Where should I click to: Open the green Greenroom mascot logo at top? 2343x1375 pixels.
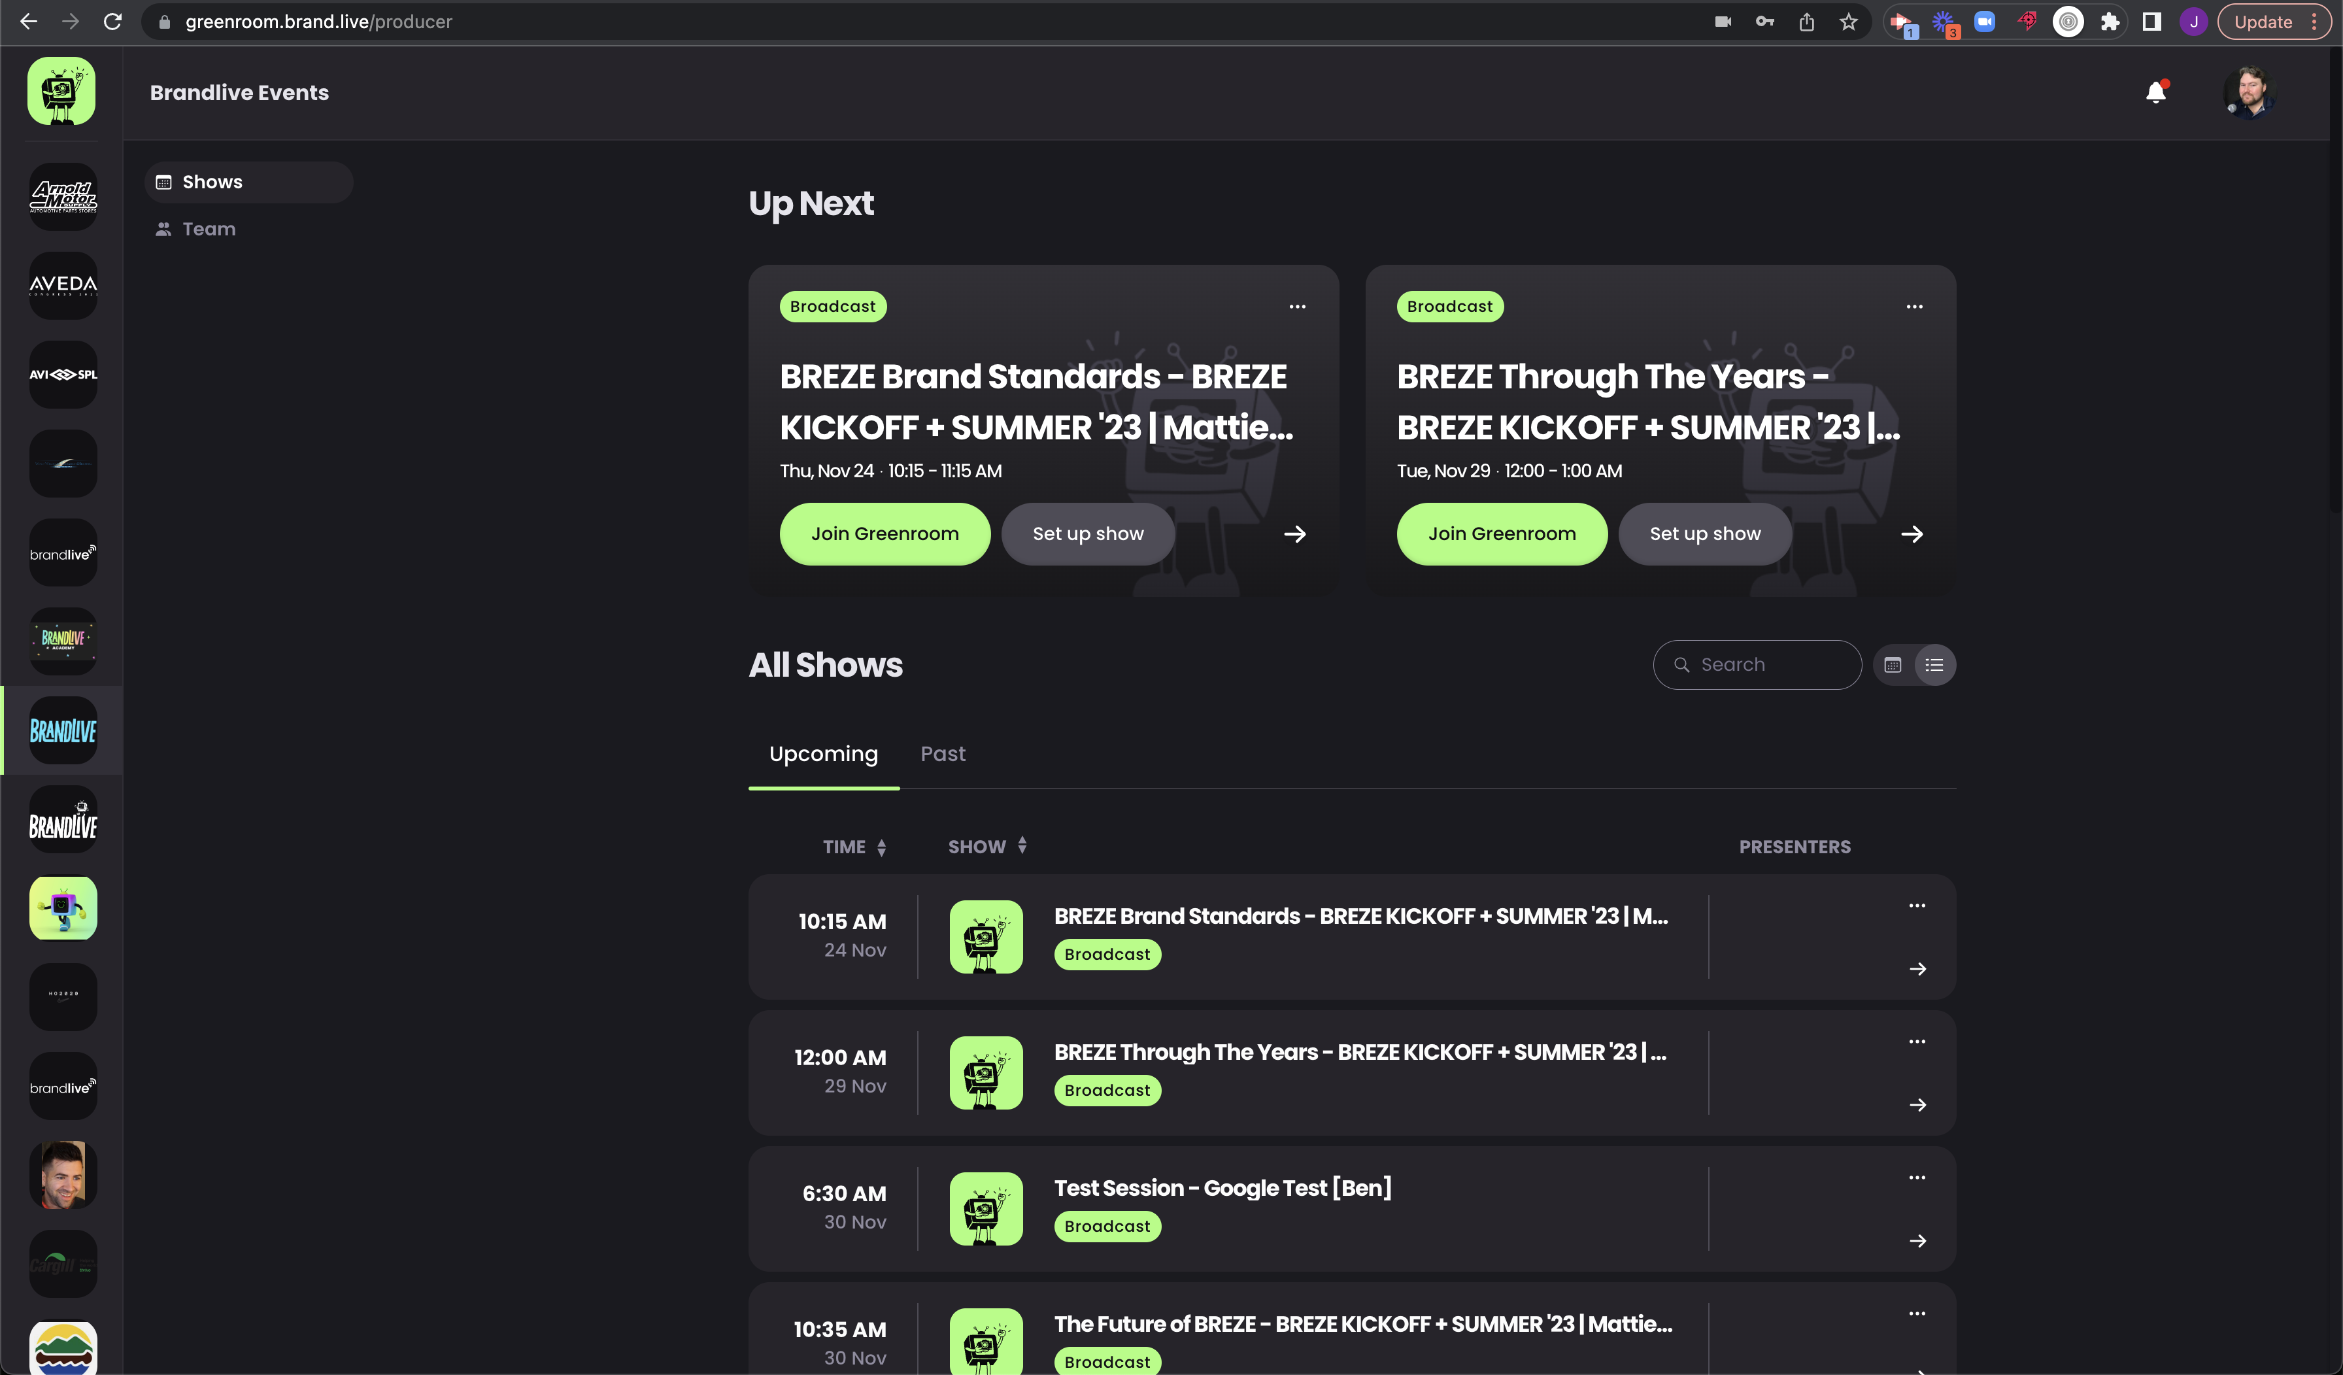click(x=61, y=91)
